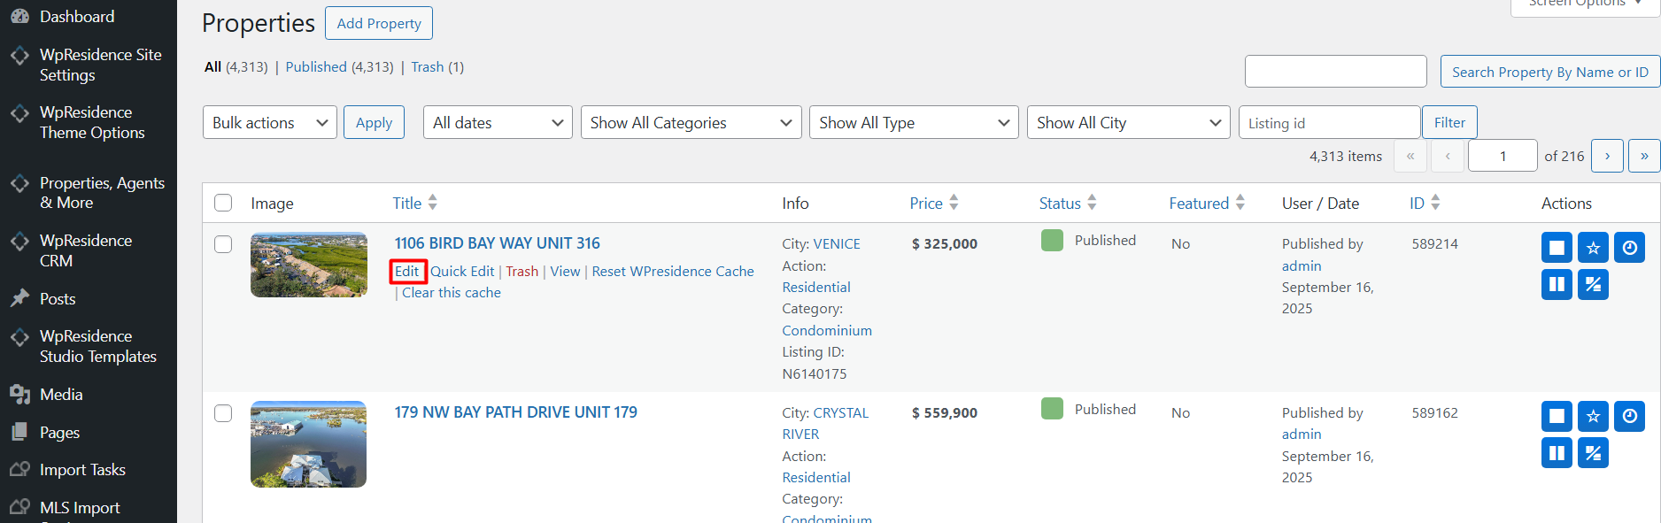Screen dimensions: 1661x523
Task: Expand the Show All Categories dropdown
Action: tap(691, 123)
